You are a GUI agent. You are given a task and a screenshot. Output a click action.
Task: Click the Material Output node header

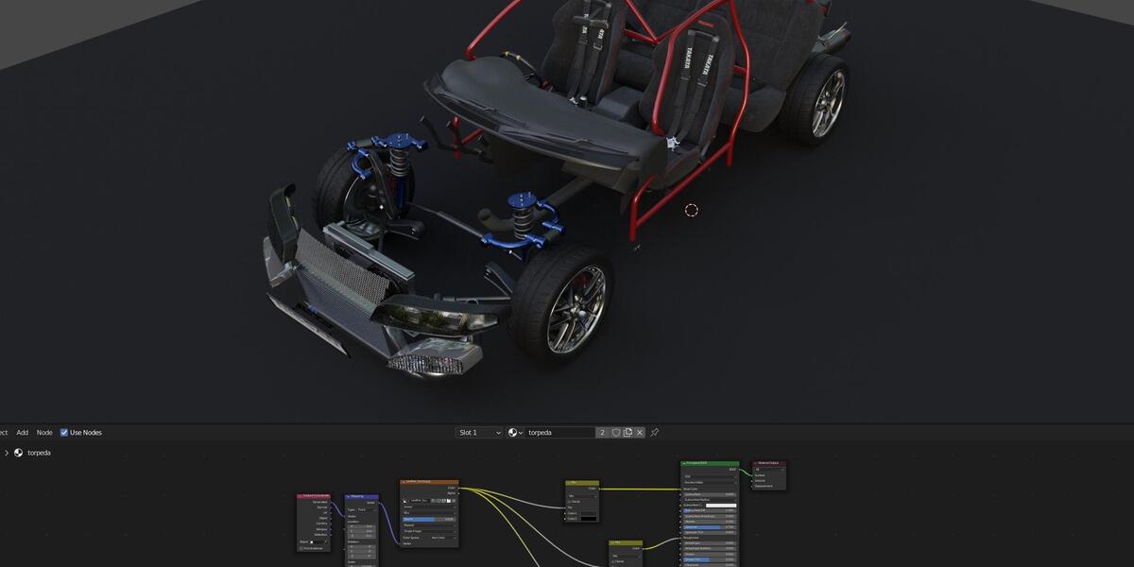click(769, 463)
